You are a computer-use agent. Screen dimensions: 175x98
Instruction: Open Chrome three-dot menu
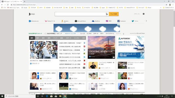click(173, 5)
